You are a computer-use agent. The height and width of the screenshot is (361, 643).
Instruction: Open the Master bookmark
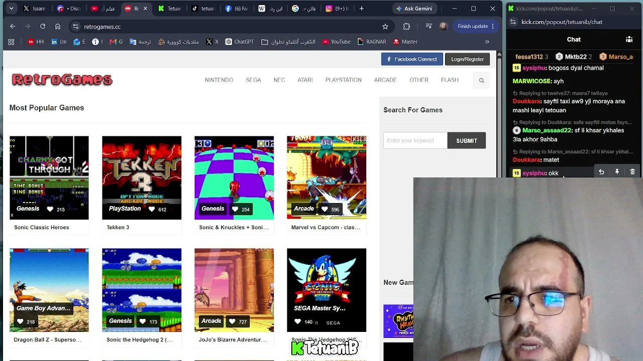[405, 42]
